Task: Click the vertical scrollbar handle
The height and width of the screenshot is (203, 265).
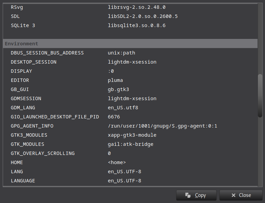Action: (260, 96)
